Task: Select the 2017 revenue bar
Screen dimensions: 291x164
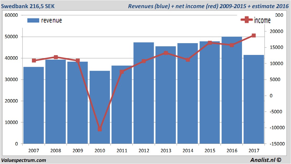Action: tap(254, 99)
